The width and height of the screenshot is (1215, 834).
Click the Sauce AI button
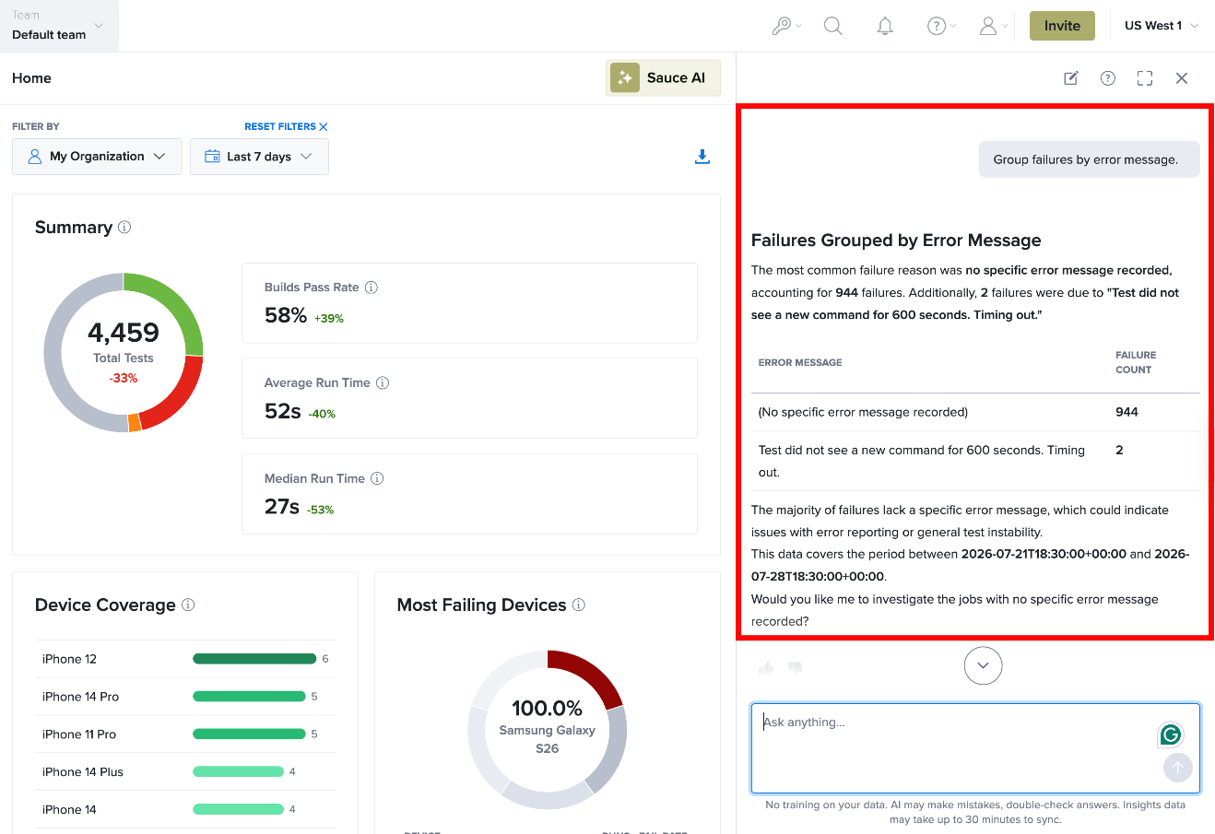click(x=663, y=78)
